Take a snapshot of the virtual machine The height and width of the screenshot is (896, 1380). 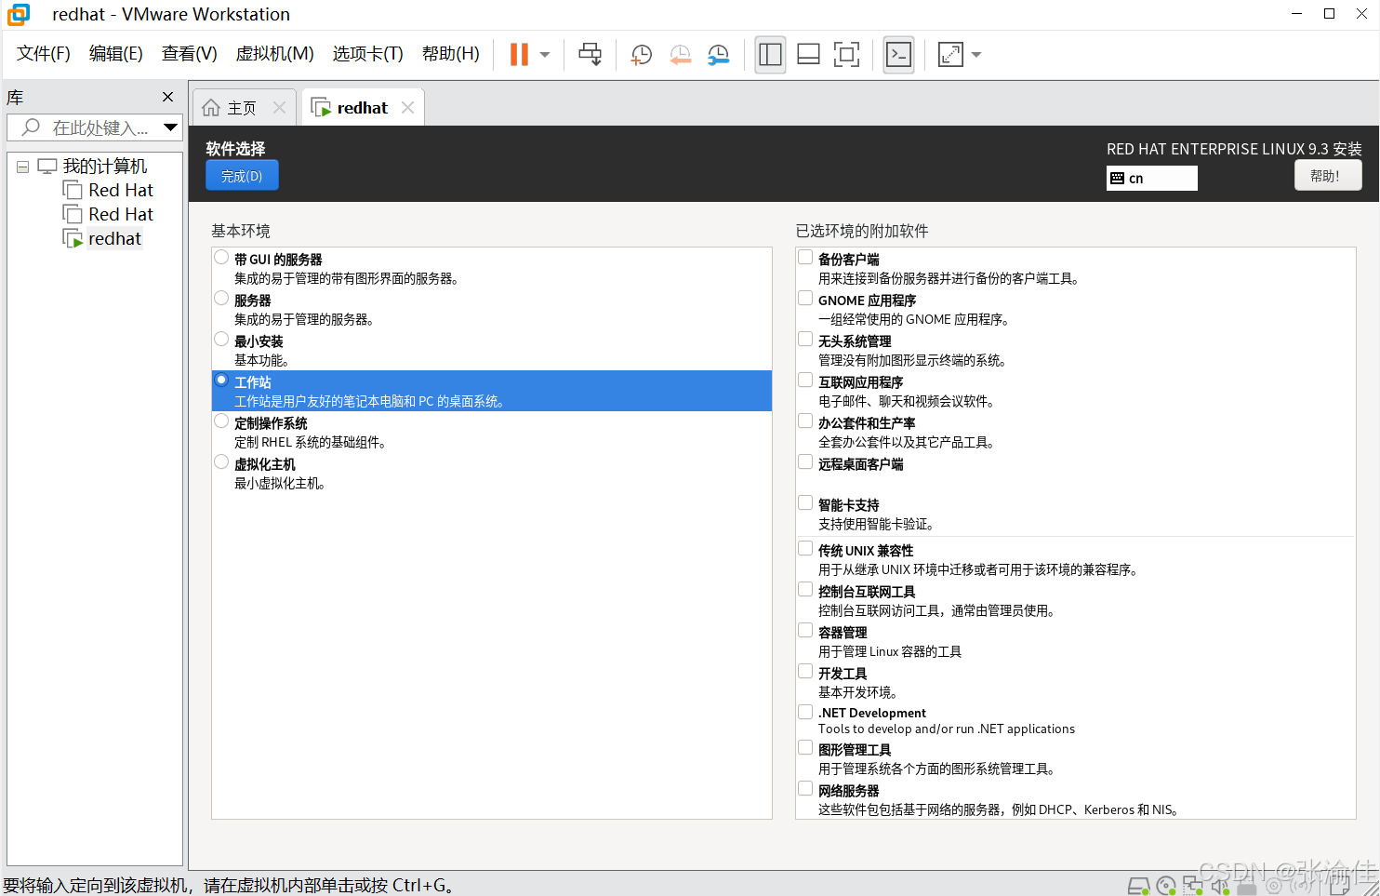[x=640, y=54]
